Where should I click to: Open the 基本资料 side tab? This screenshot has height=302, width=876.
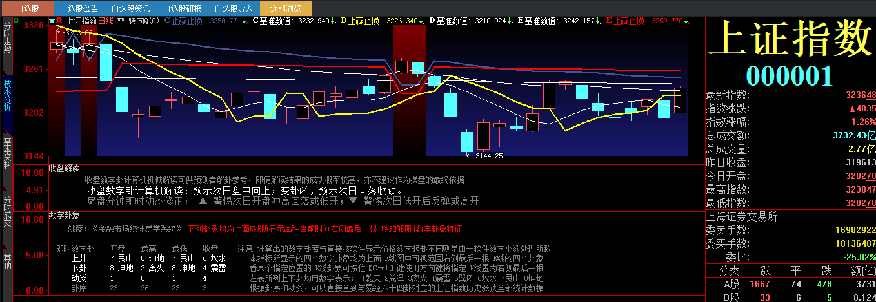tap(7, 153)
